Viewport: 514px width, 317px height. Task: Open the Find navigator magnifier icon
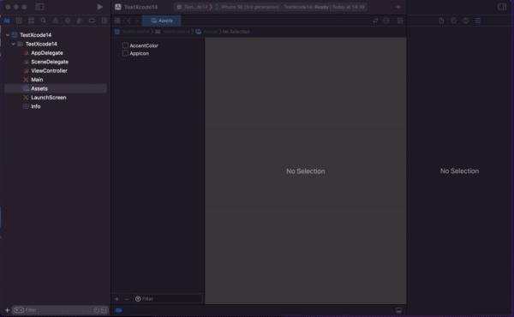(44, 21)
